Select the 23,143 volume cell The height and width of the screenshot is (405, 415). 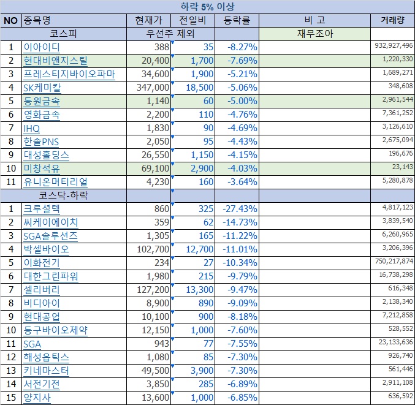(x=393, y=168)
